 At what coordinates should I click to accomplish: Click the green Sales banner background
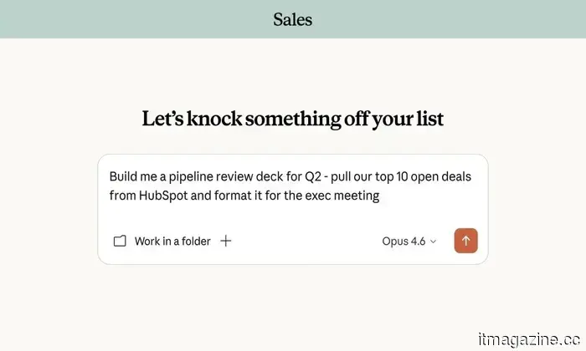pyautogui.click(x=126, y=18)
